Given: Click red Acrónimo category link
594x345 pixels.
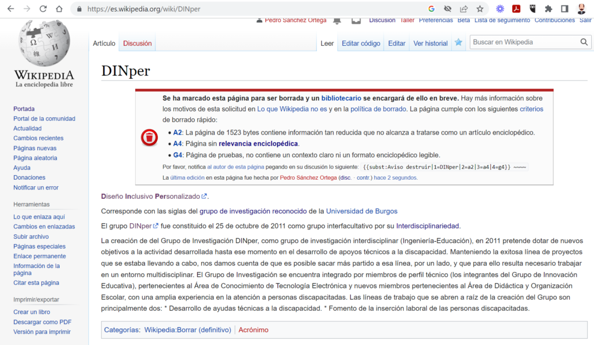Looking at the screenshot, I should (253, 330).
